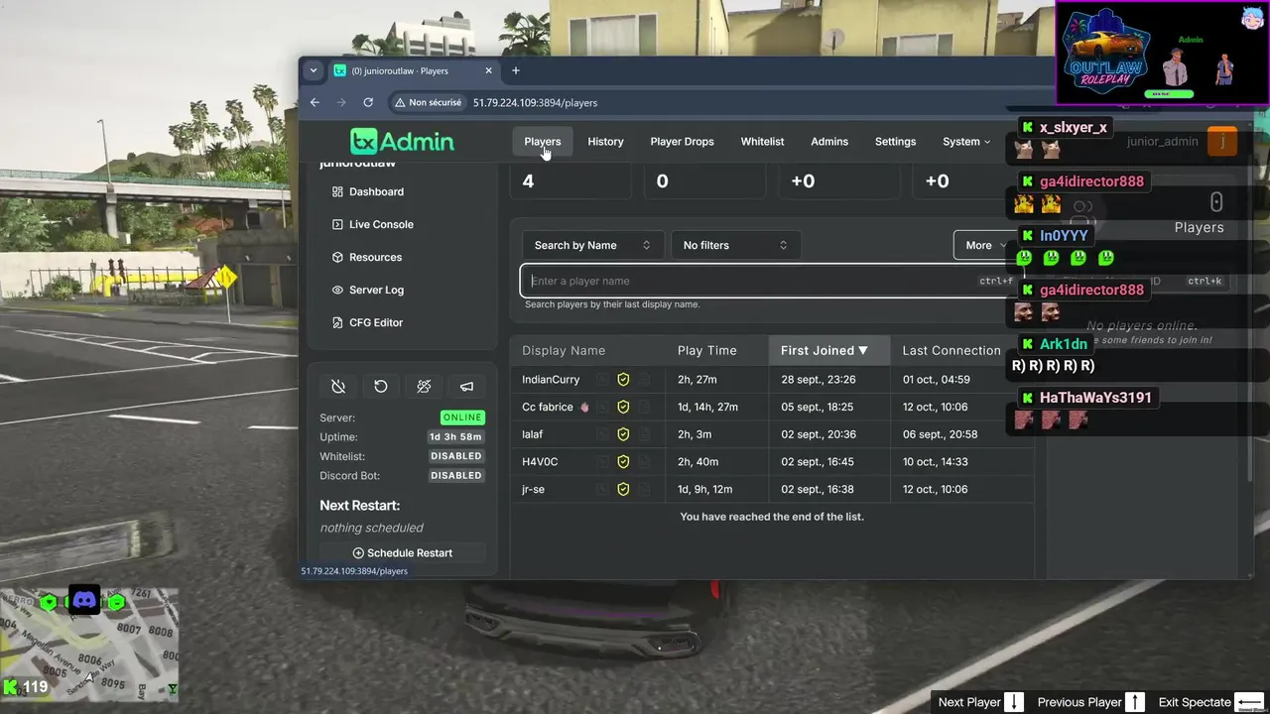Click the play time '1d, 9h, 12m'
The height and width of the screenshot is (714, 1270).
point(704,489)
